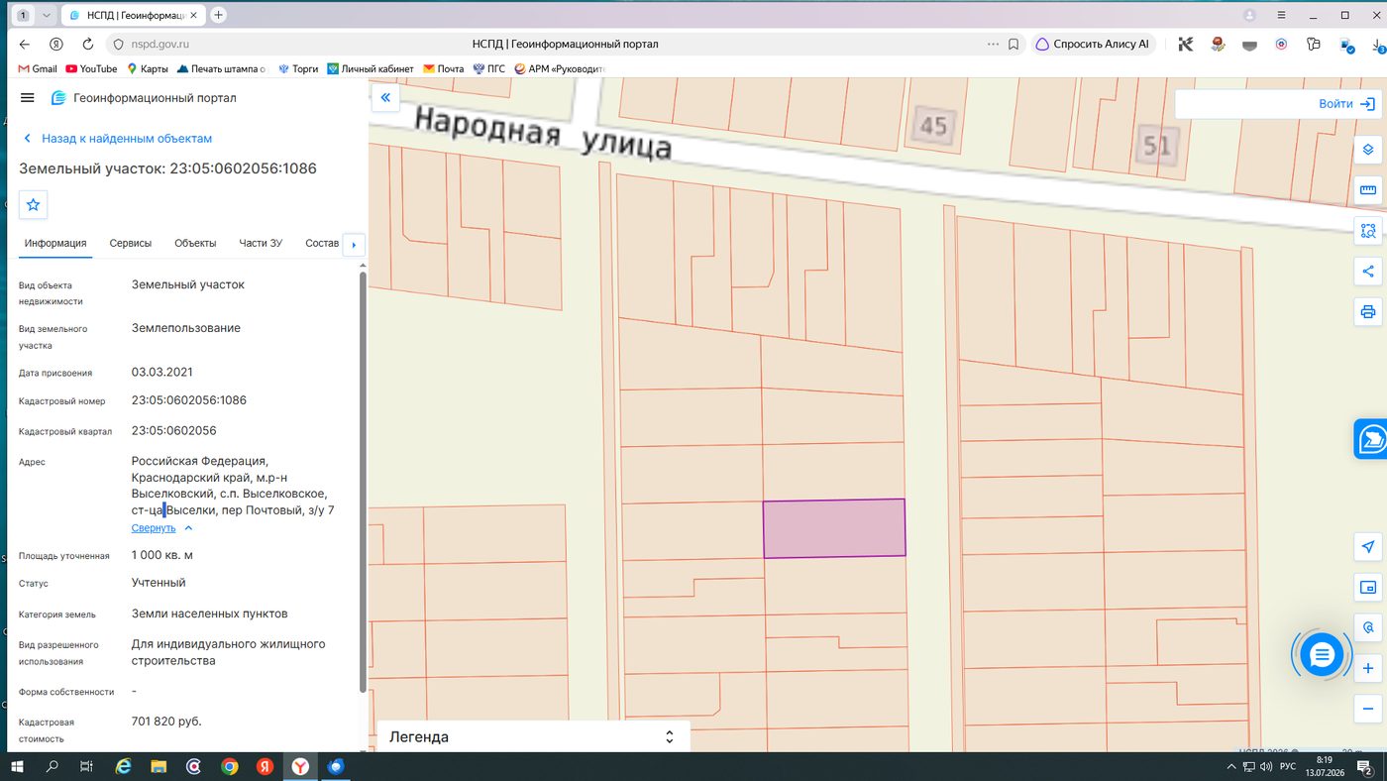This screenshot has height=781, width=1387.
Task: Open File Explorer from the taskbar
Action: click(159, 766)
